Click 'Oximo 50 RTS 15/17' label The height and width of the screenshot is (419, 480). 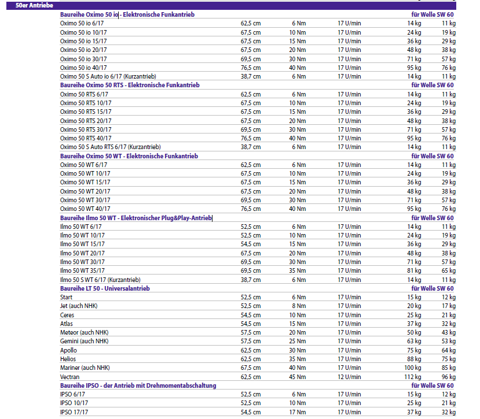[86, 112]
